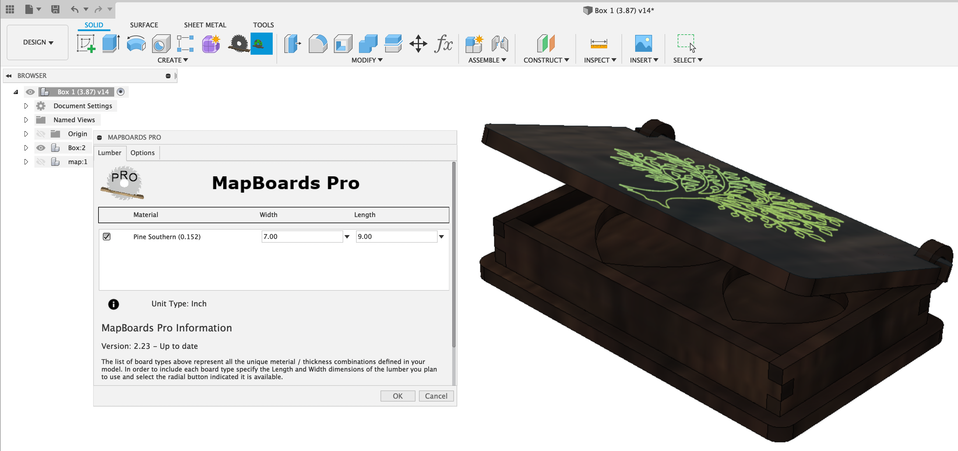Viewport: 958px width, 451px height.
Task: Collapse the Box 1 root tree node
Action: 16,92
